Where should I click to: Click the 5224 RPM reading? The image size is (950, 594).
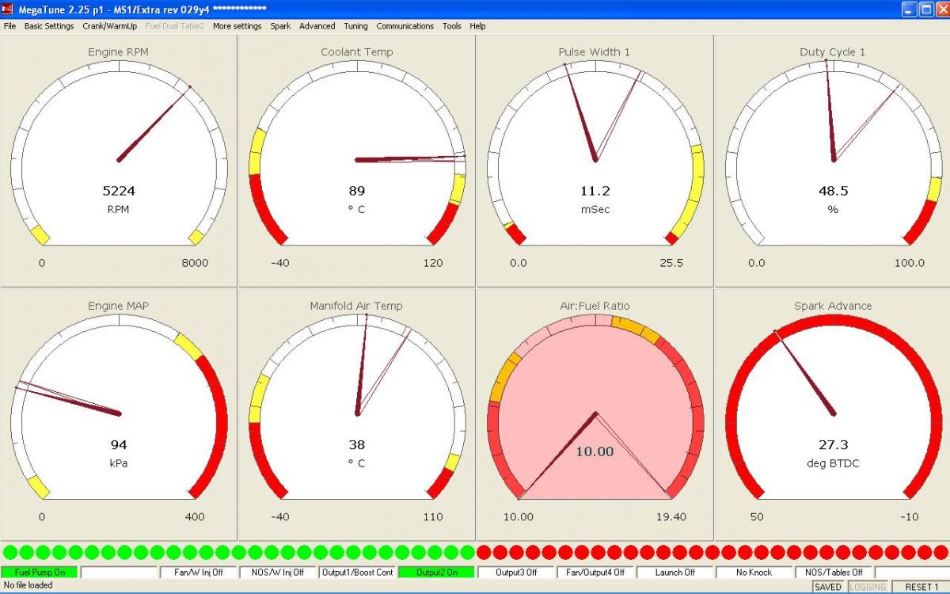pos(119,191)
